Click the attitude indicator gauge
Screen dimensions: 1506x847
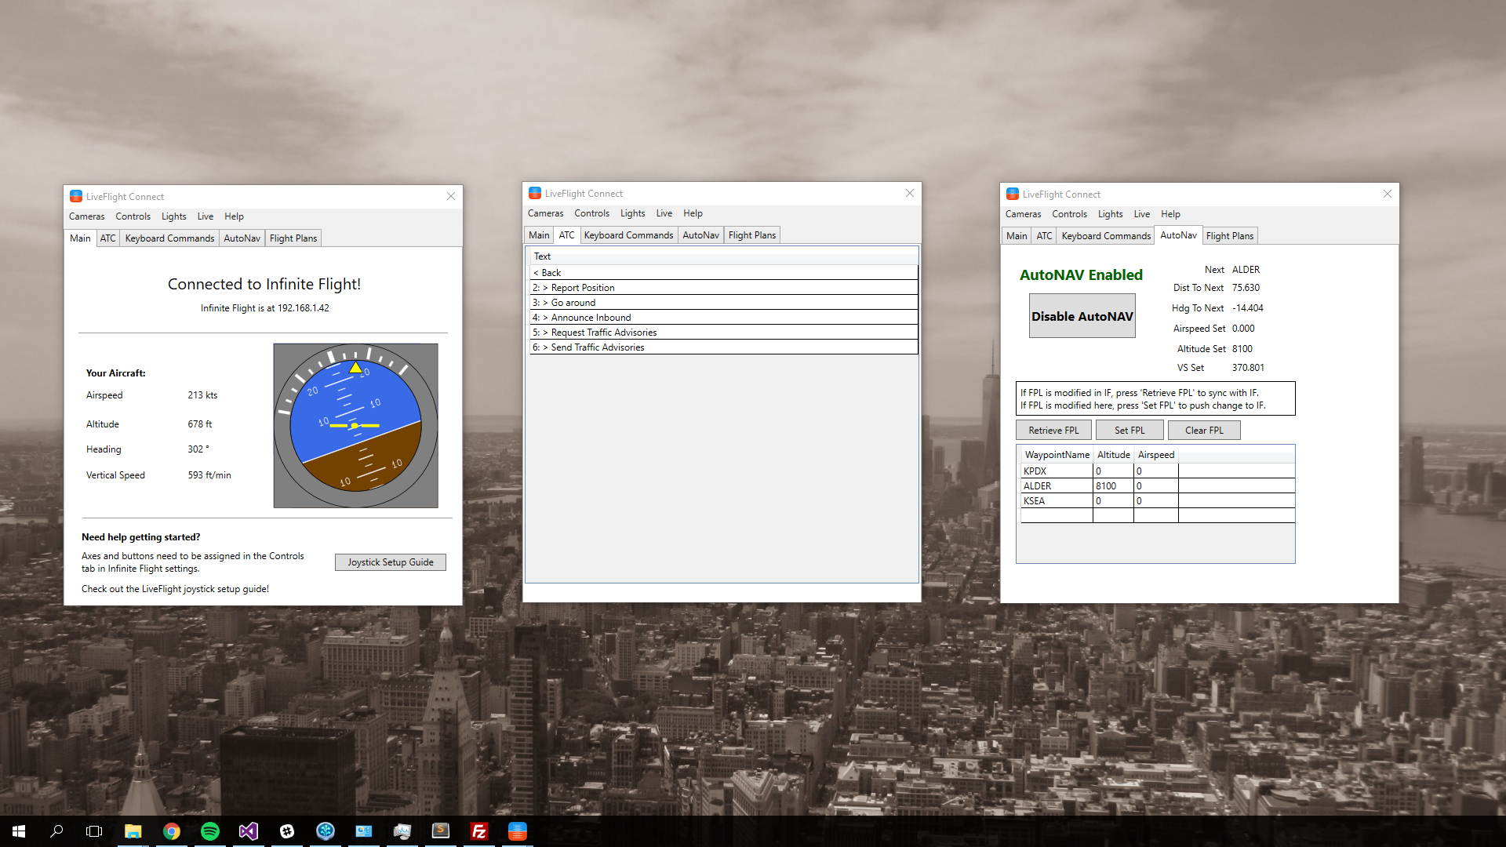[x=355, y=426]
